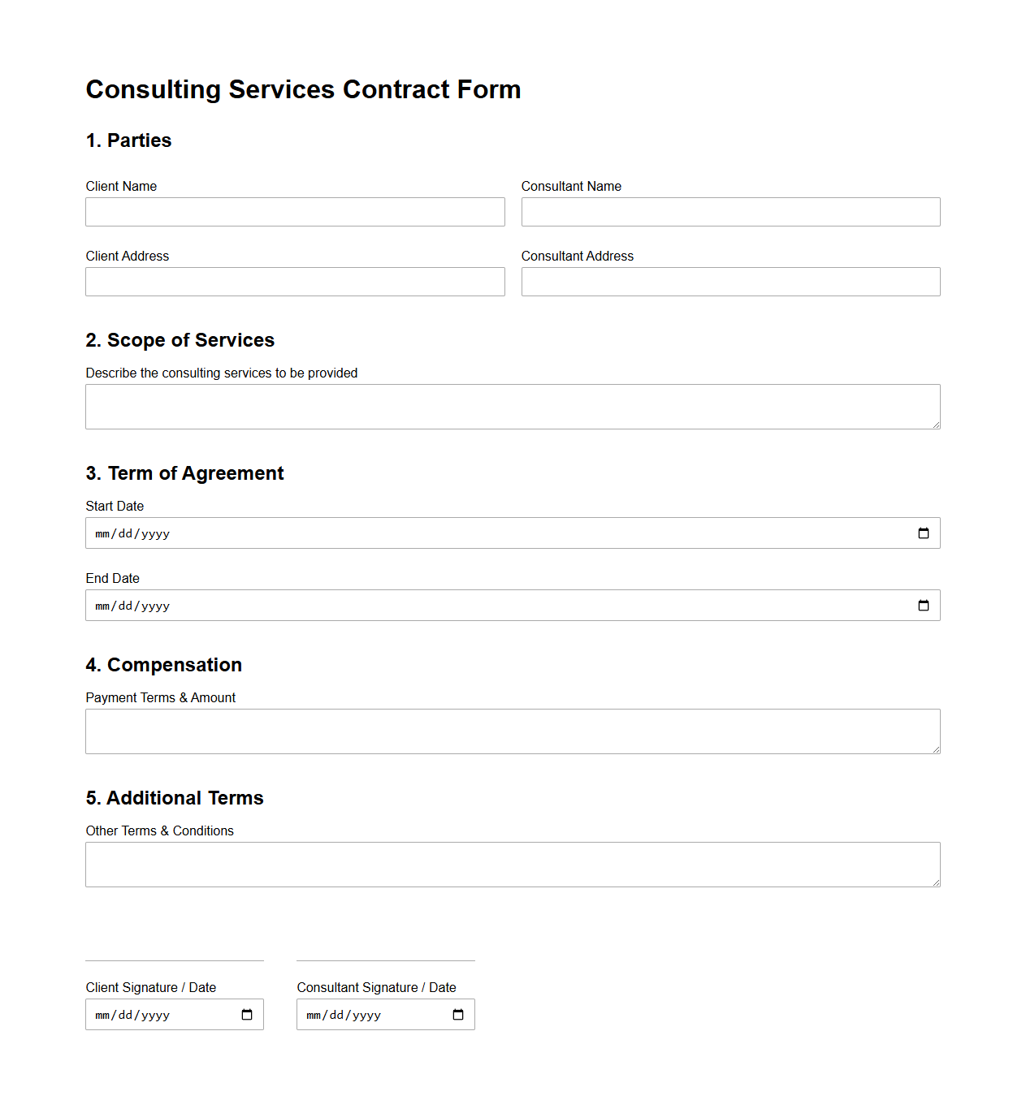Click the Client Signature date field
The width and height of the screenshot is (1026, 1113).
[x=146, y=1014]
